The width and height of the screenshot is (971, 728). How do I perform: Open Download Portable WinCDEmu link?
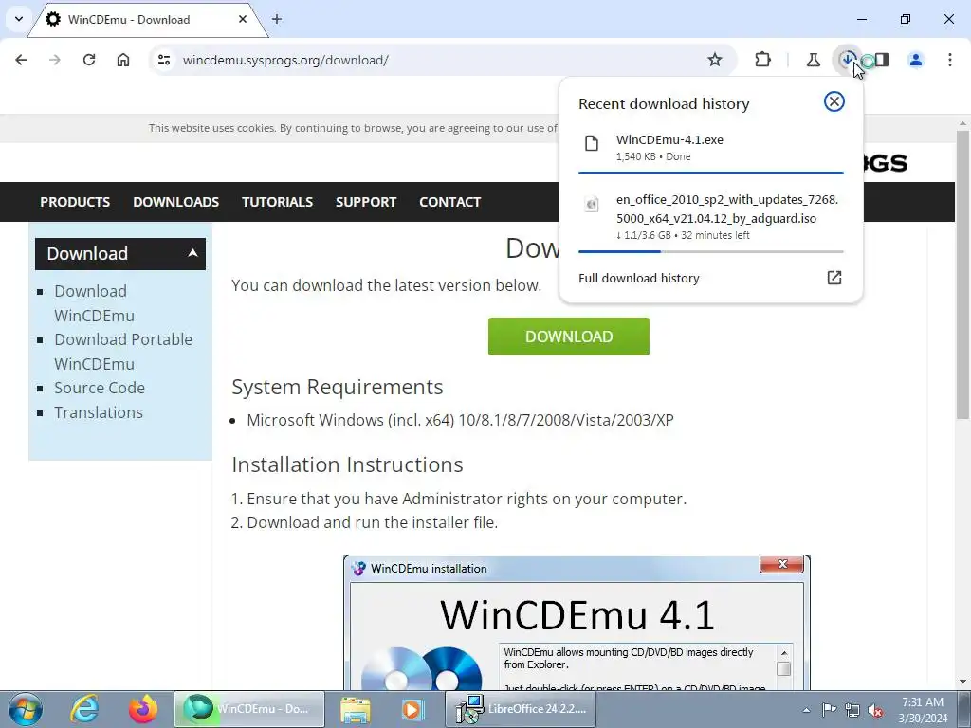tap(123, 351)
